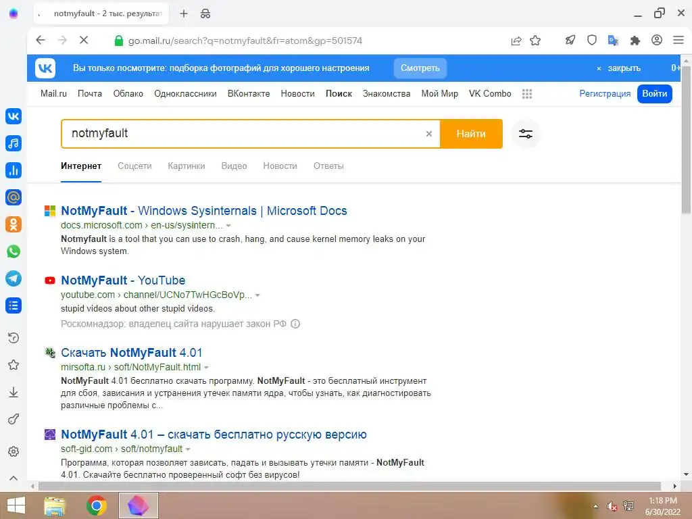Open the list notes sidebar icon

coord(14,305)
